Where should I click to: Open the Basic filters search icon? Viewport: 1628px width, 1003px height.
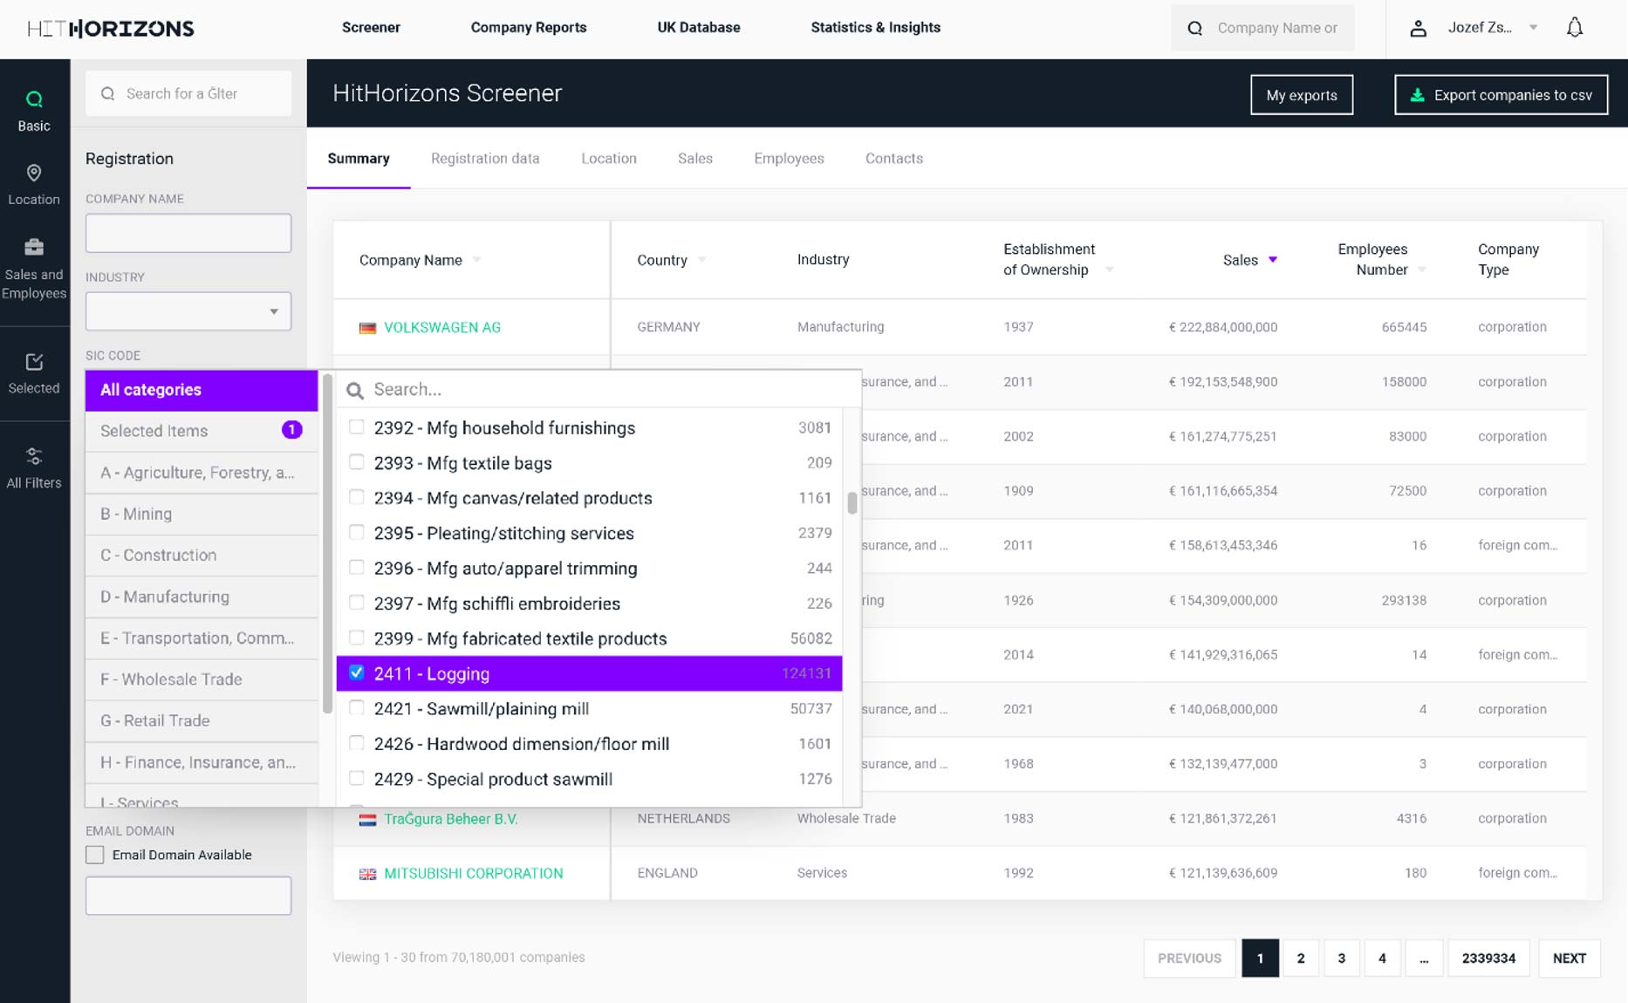pyautogui.click(x=34, y=99)
